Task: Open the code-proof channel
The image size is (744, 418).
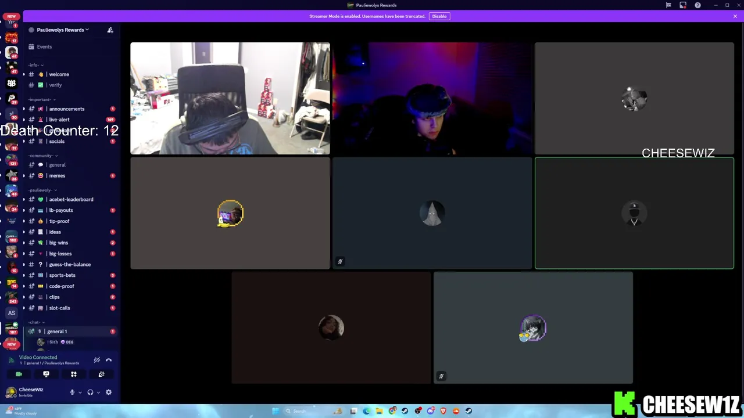Action: 60,286
